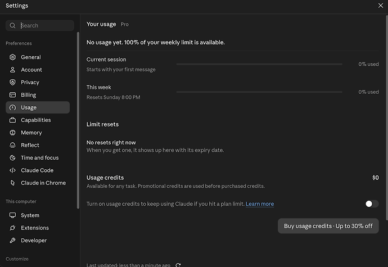
Task: Click the System monitor icon
Action: (x=12, y=215)
